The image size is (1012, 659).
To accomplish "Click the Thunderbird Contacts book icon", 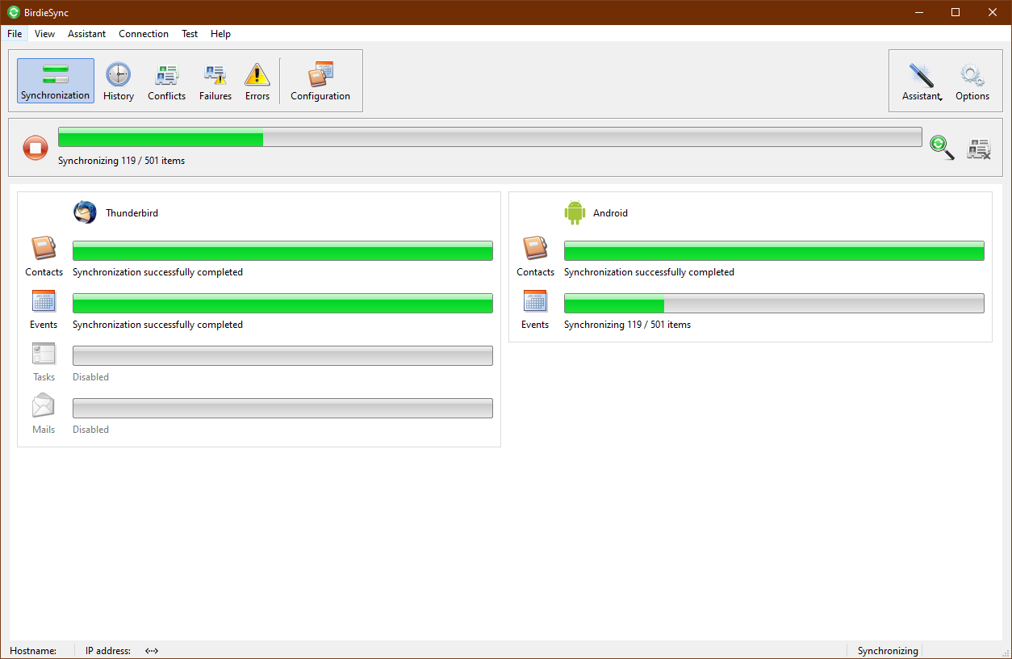I will (44, 248).
